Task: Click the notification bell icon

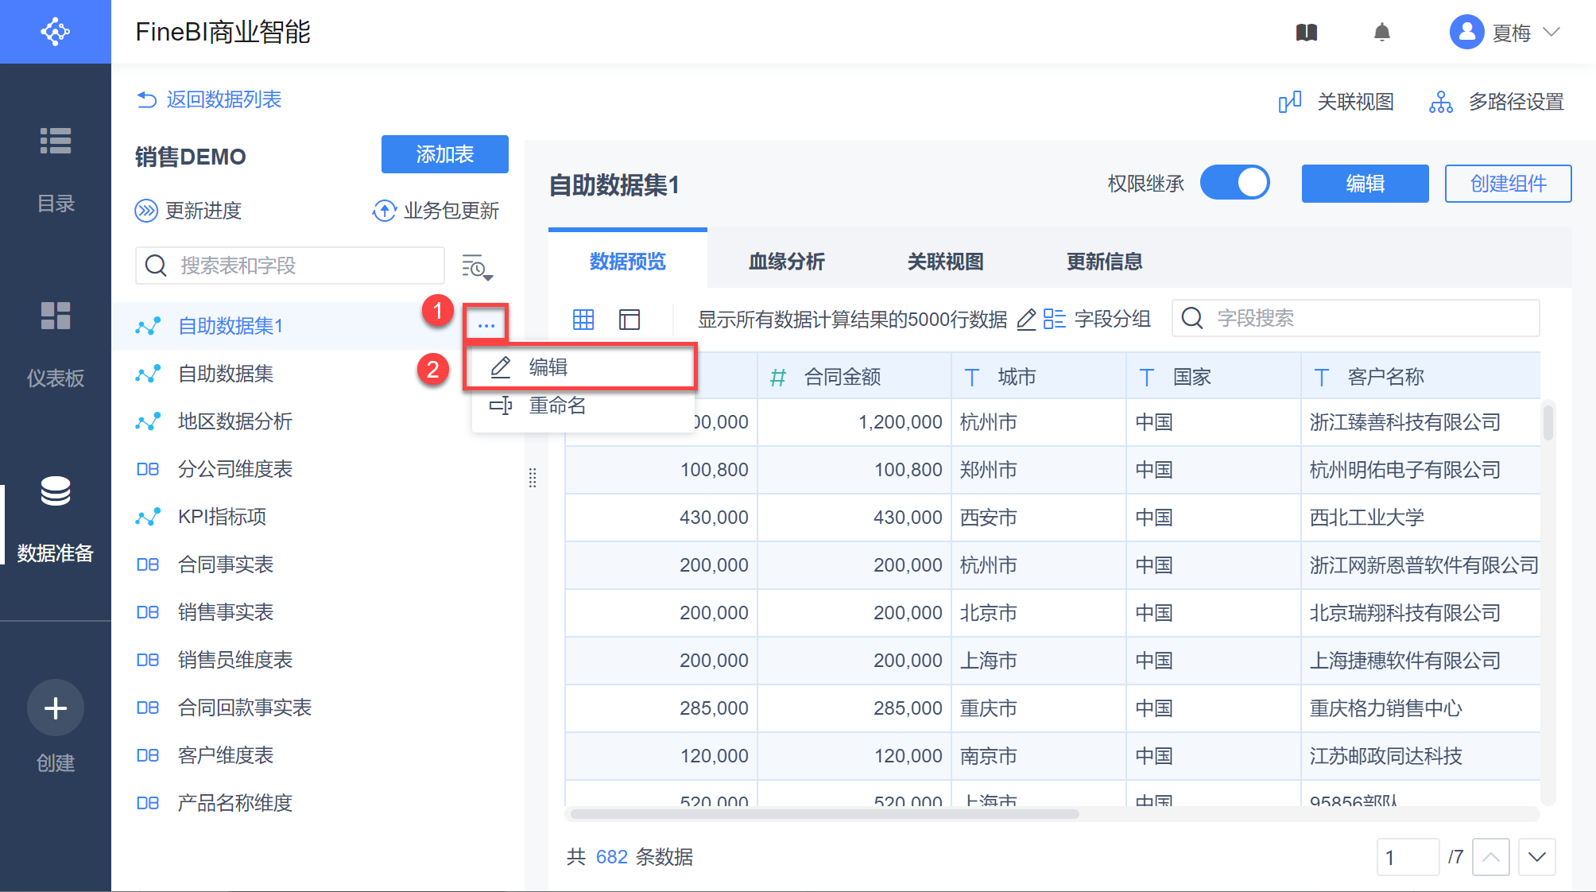Action: click(x=1382, y=33)
